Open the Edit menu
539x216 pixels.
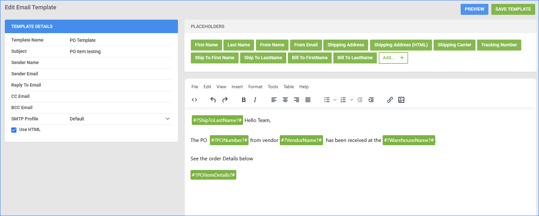207,87
